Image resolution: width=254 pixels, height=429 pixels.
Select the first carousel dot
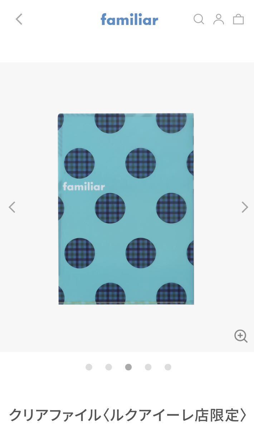[89, 367]
